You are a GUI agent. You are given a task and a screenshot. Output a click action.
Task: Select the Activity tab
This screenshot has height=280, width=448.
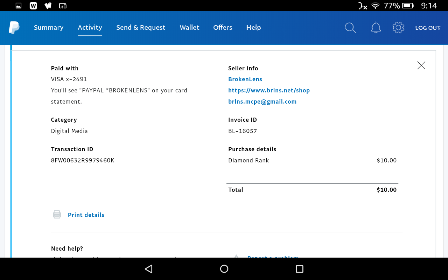click(90, 28)
